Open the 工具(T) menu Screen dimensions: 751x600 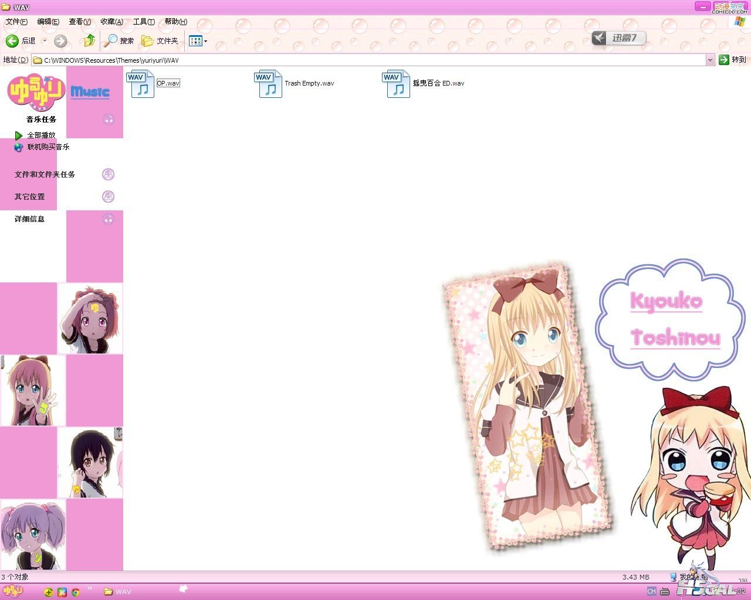(x=143, y=22)
